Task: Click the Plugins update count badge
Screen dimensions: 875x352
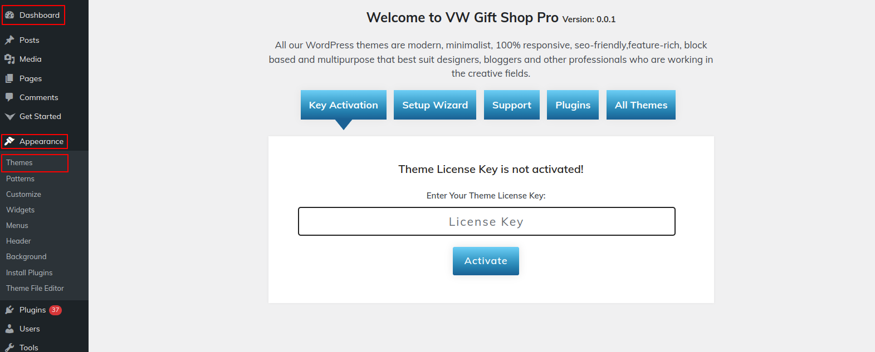Action: (55, 310)
